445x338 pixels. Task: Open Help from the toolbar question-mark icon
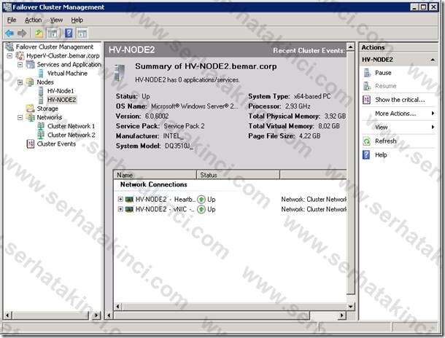point(69,34)
